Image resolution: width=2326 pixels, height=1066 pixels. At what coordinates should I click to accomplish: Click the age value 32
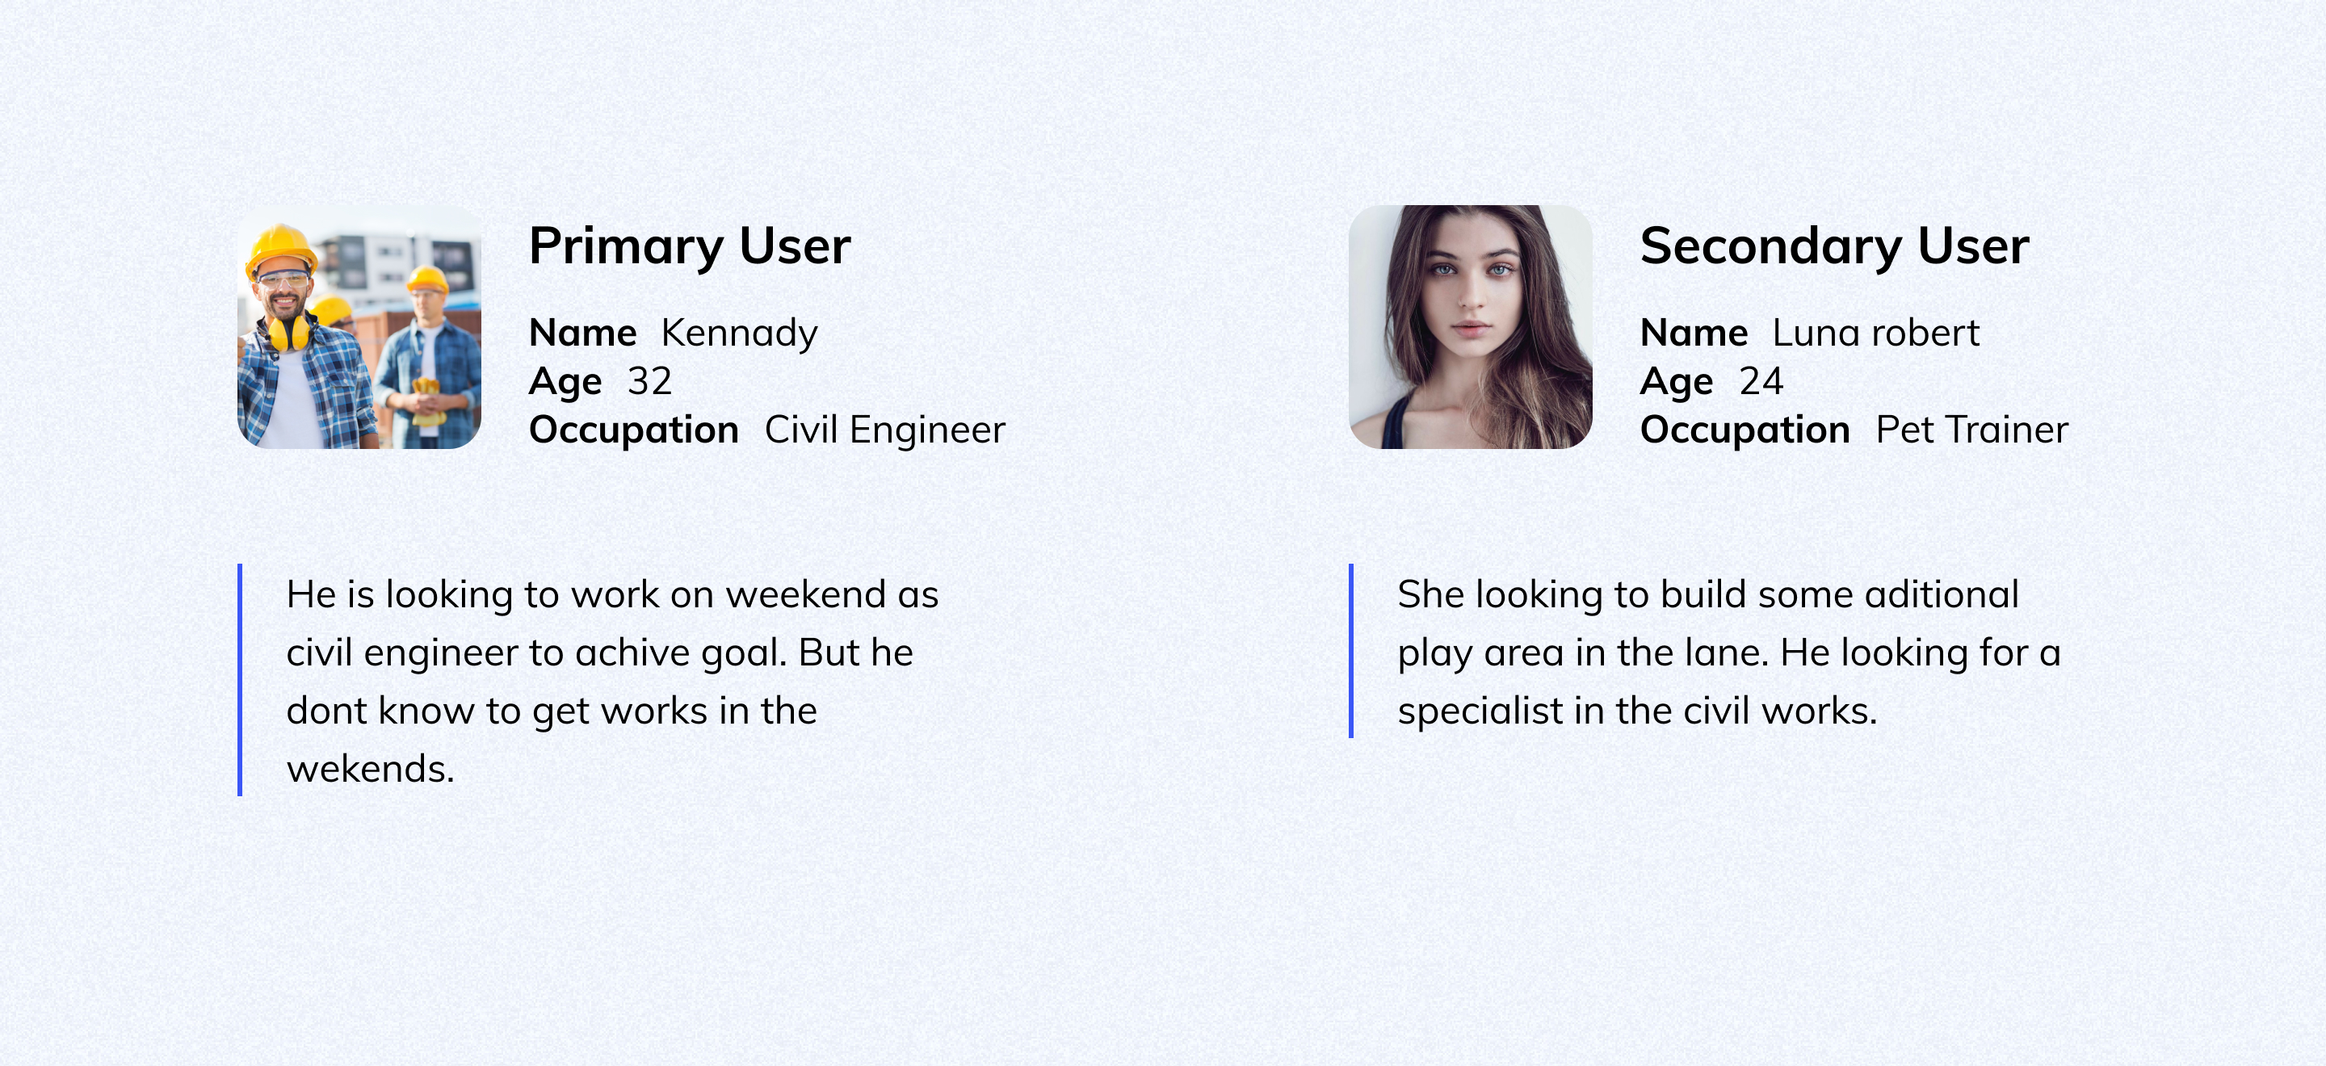(x=649, y=381)
